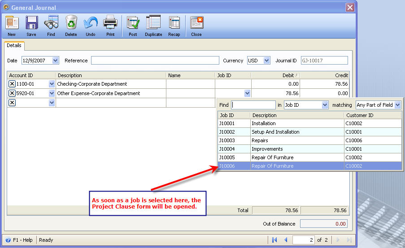Open the Currency USD dropdown
The image size is (405, 248).
tap(266, 61)
